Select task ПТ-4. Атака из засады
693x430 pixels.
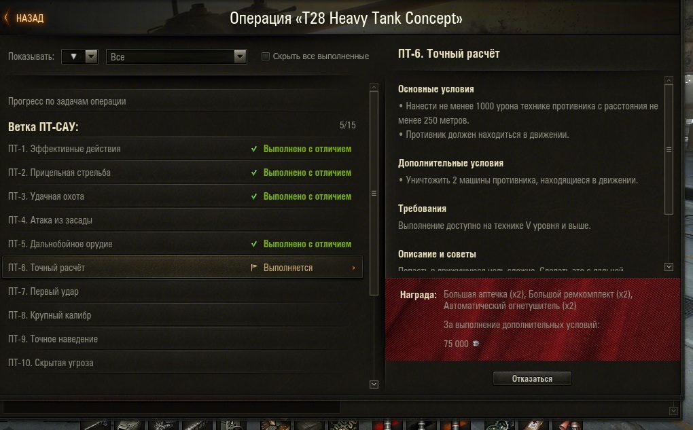click(182, 220)
